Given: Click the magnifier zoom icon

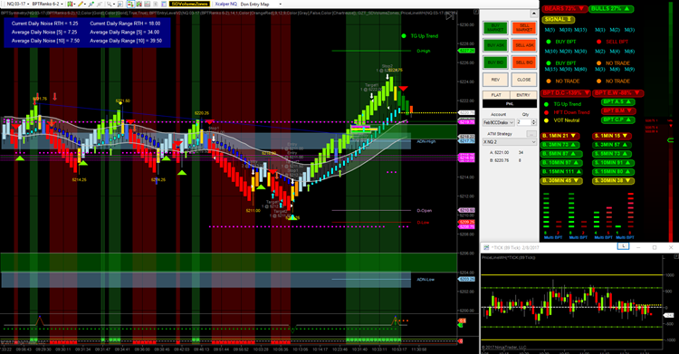Looking at the screenshot, I should 110,4.
